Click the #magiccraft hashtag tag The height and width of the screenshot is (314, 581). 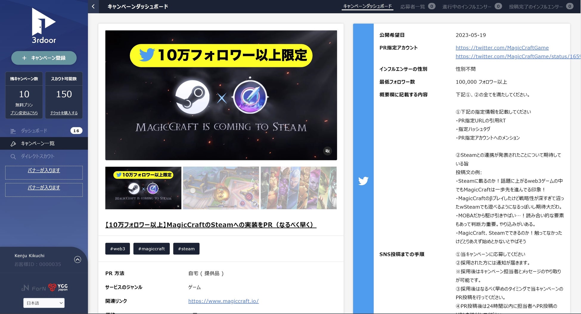click(151, 249)
